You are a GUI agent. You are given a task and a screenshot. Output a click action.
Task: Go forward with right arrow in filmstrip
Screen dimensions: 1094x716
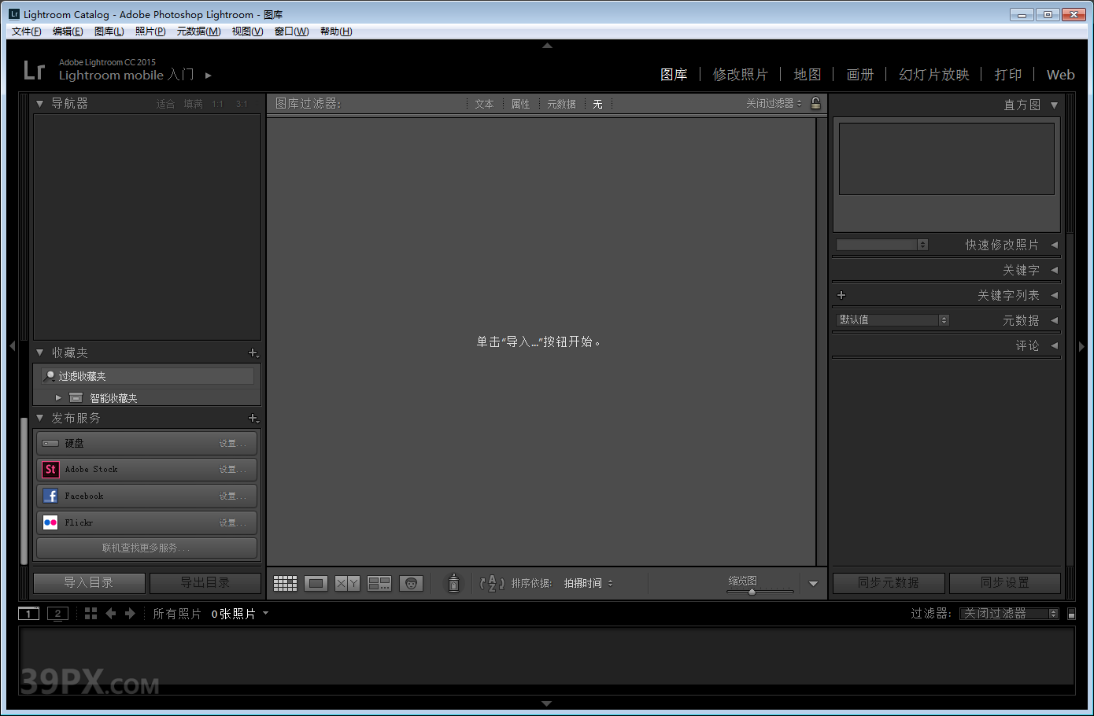tap(130, 614)
